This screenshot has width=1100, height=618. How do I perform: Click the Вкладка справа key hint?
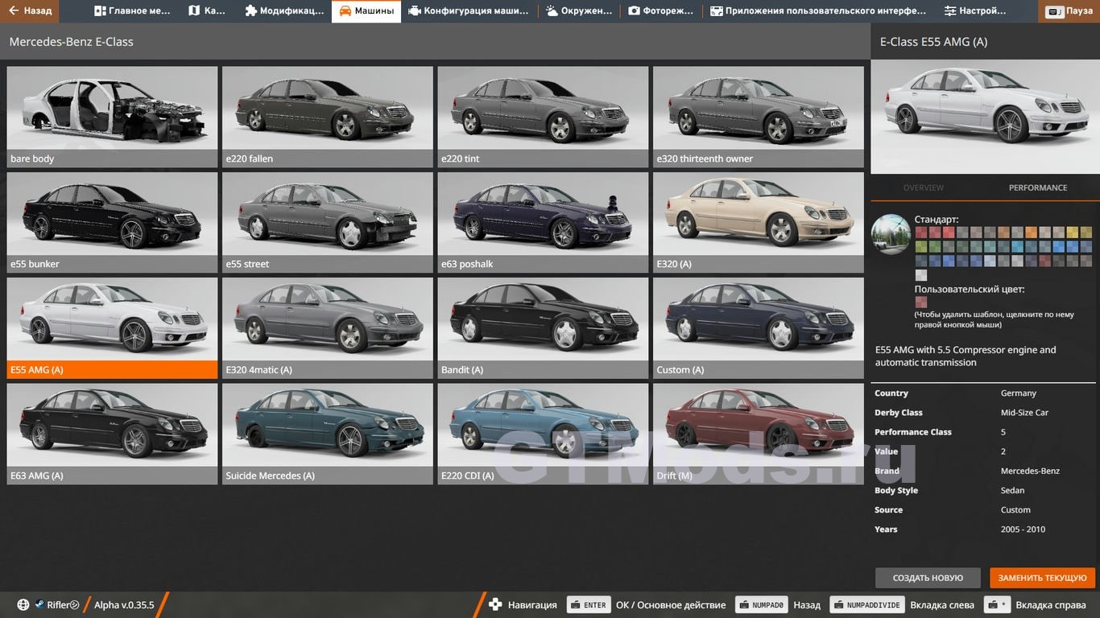tap(998, 605)
